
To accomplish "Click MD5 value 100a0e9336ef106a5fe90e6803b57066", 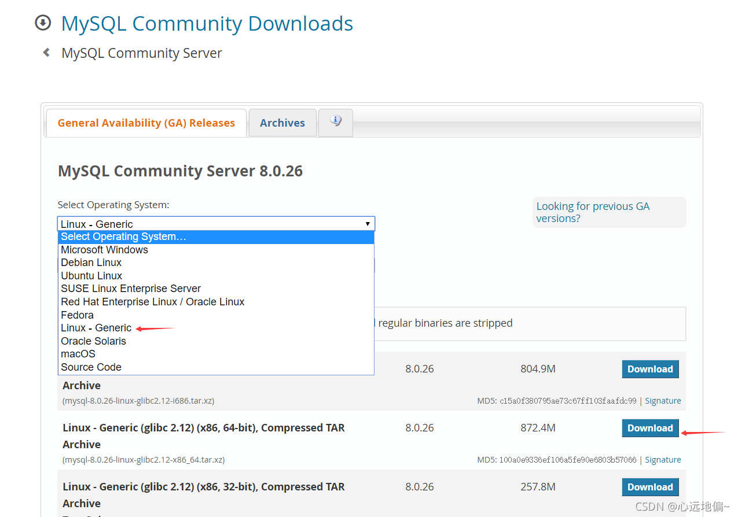I will tap(568, 460).
